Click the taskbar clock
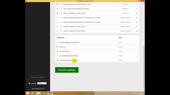 141,93
